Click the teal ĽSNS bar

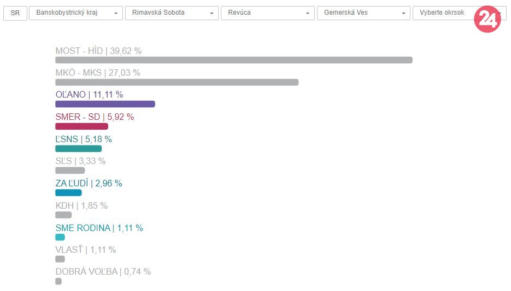tap(78, 149)
